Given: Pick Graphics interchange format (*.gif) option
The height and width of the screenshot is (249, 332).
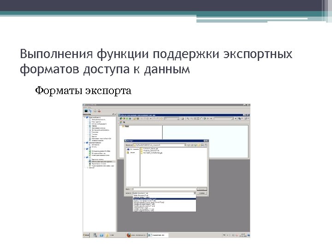Looking at the screenshot, I should coord(165,201).
